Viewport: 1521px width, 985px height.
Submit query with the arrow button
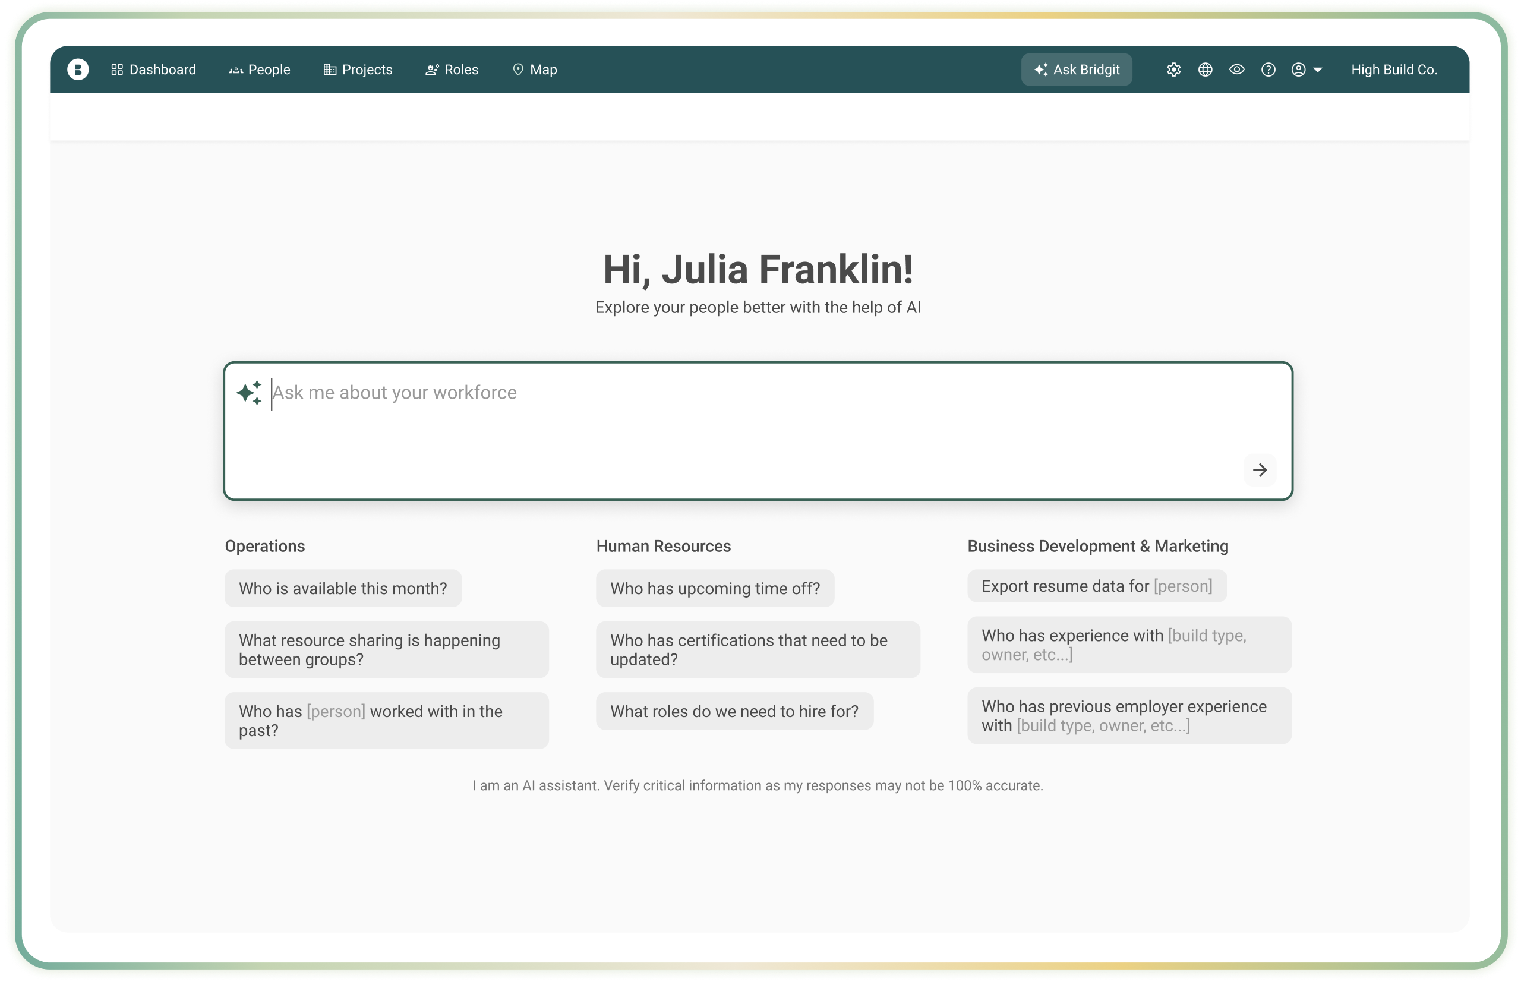coord(1259,470)
